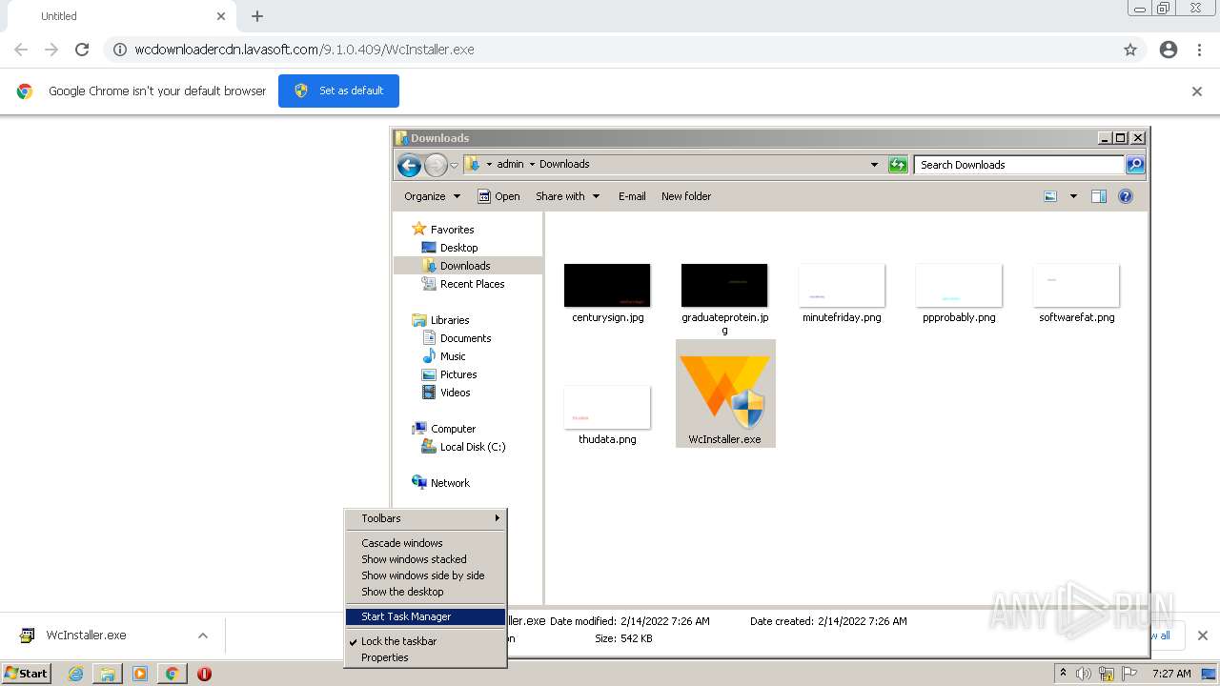
Task: Select centurysign.jpg thumbnail
Action: [607, 286]
